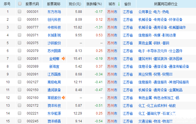Open the 机械设备 -通用设备 -机械基础件 industry link

[x=162, y=27]
